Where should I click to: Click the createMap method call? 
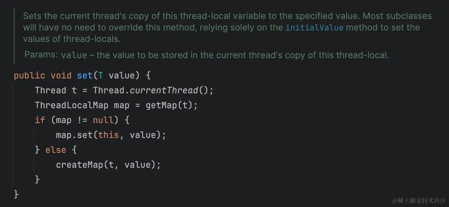tap(79, 165)
